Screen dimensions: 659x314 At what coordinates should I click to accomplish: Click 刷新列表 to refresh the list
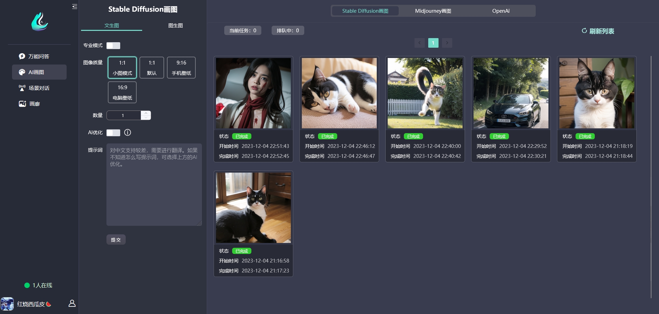click(598, 31)
